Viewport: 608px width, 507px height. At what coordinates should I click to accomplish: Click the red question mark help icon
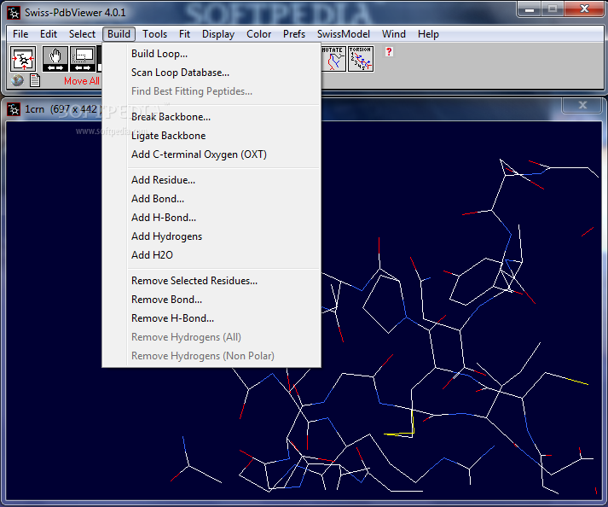pyautogui.click(x=389, y=51)
